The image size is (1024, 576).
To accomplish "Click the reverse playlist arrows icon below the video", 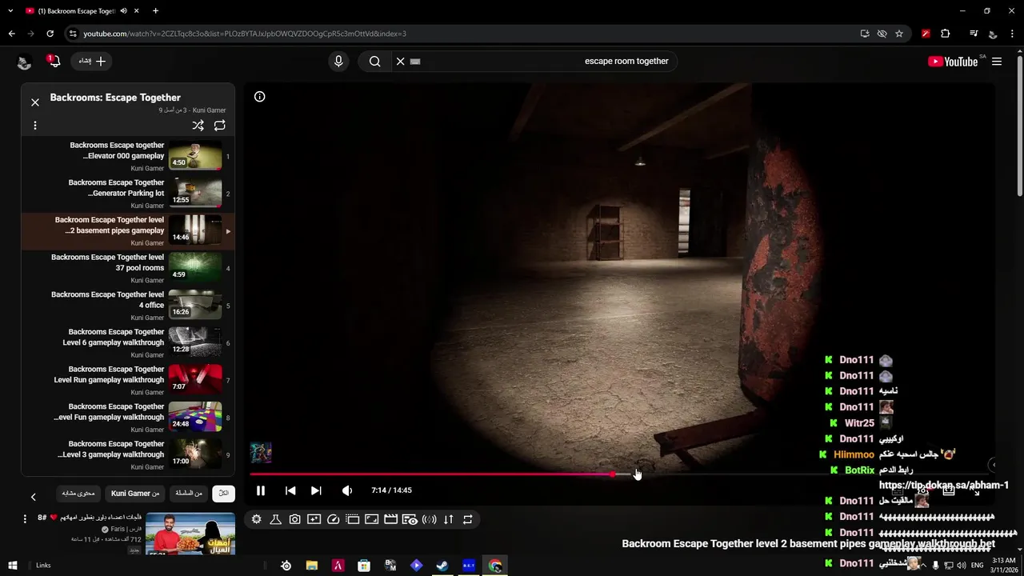I will pos(449,519).
